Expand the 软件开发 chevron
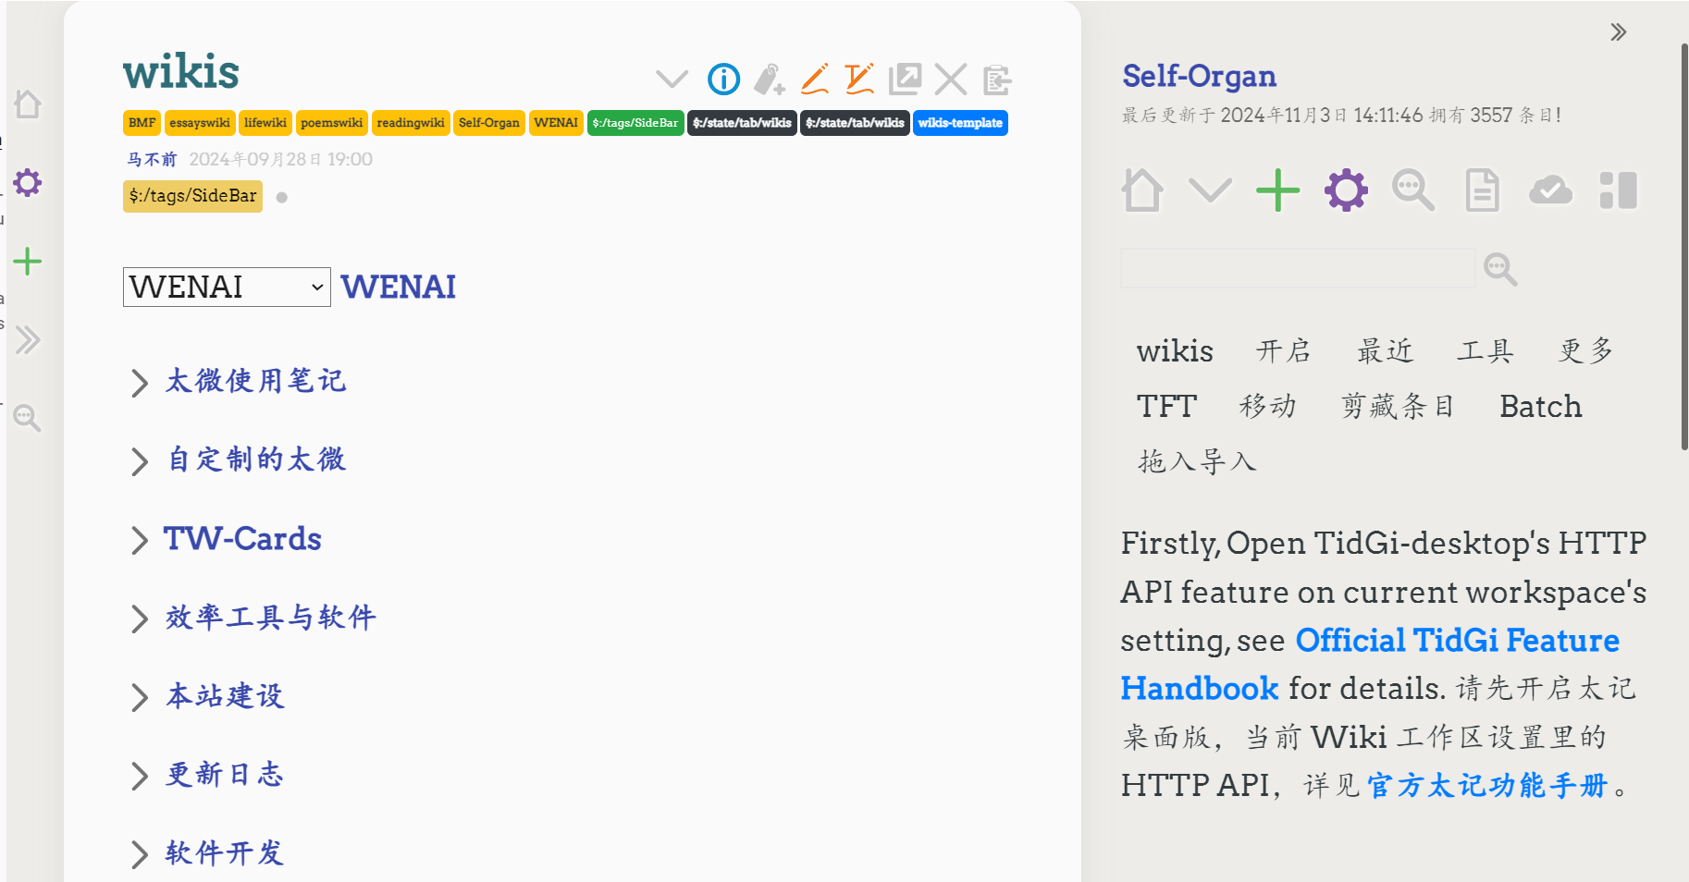1689x882 pixels. click(x=139, y=854)
